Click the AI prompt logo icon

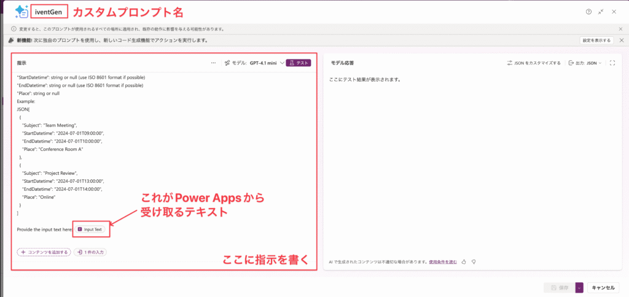coord(21,11)
